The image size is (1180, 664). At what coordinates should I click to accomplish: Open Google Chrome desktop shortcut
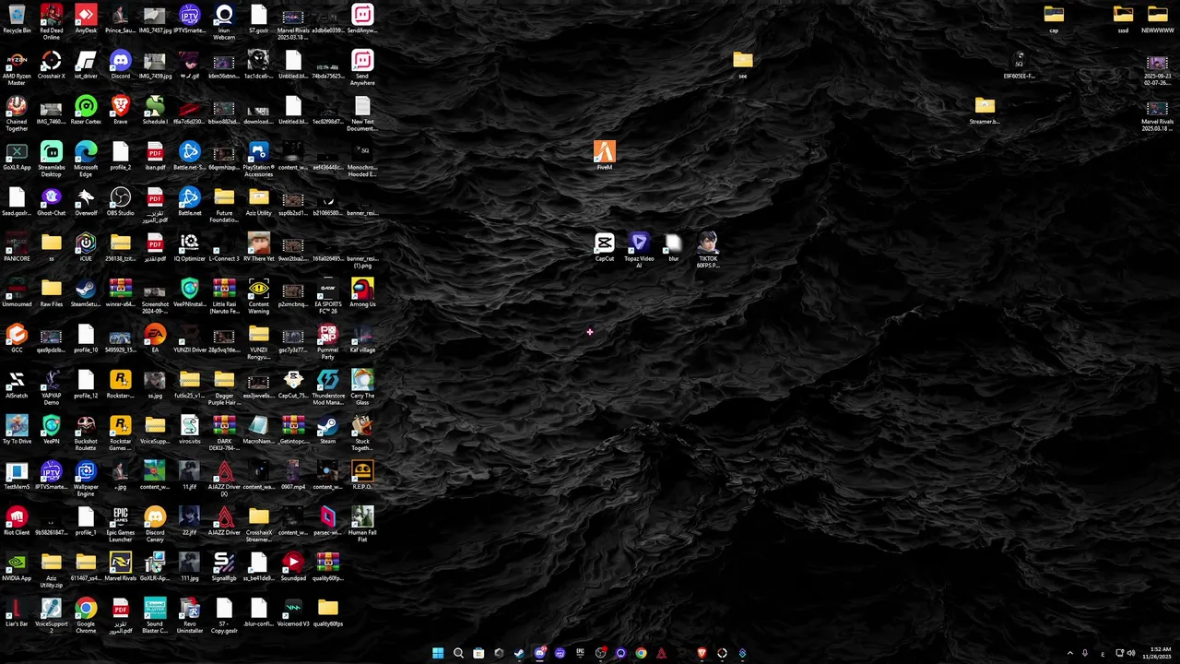(x=86, y=616)
